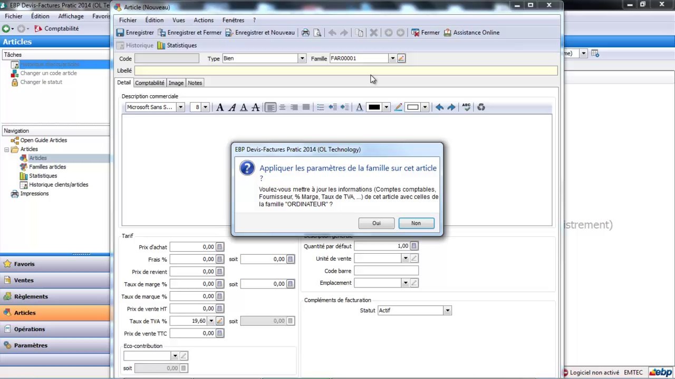Open the Règlements section in sidebar

55,297
